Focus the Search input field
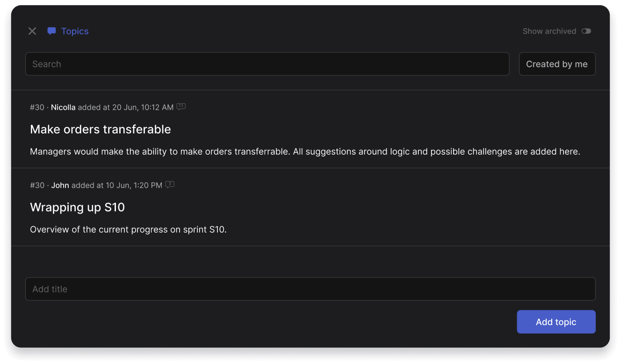This screenshot has height=364, width=620. pos(267,64)
